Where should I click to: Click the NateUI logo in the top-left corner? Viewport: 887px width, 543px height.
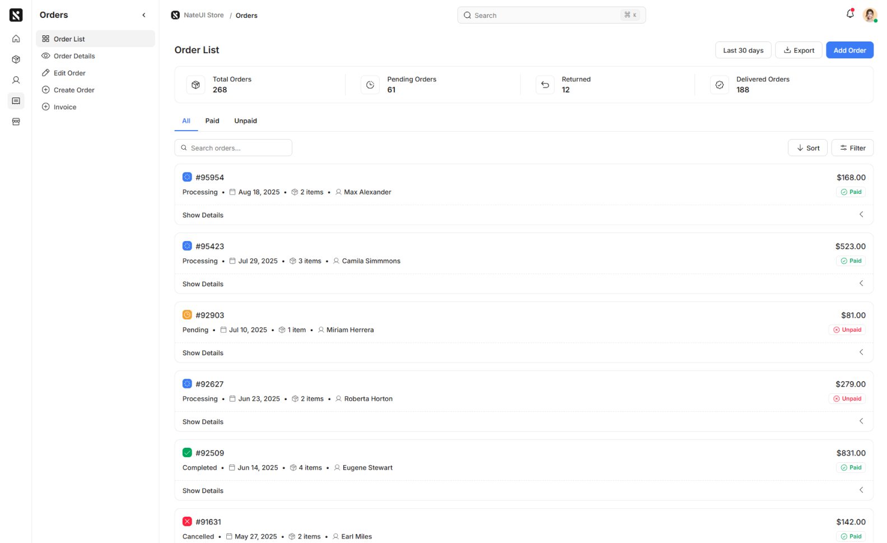click(x=16, y=15)
